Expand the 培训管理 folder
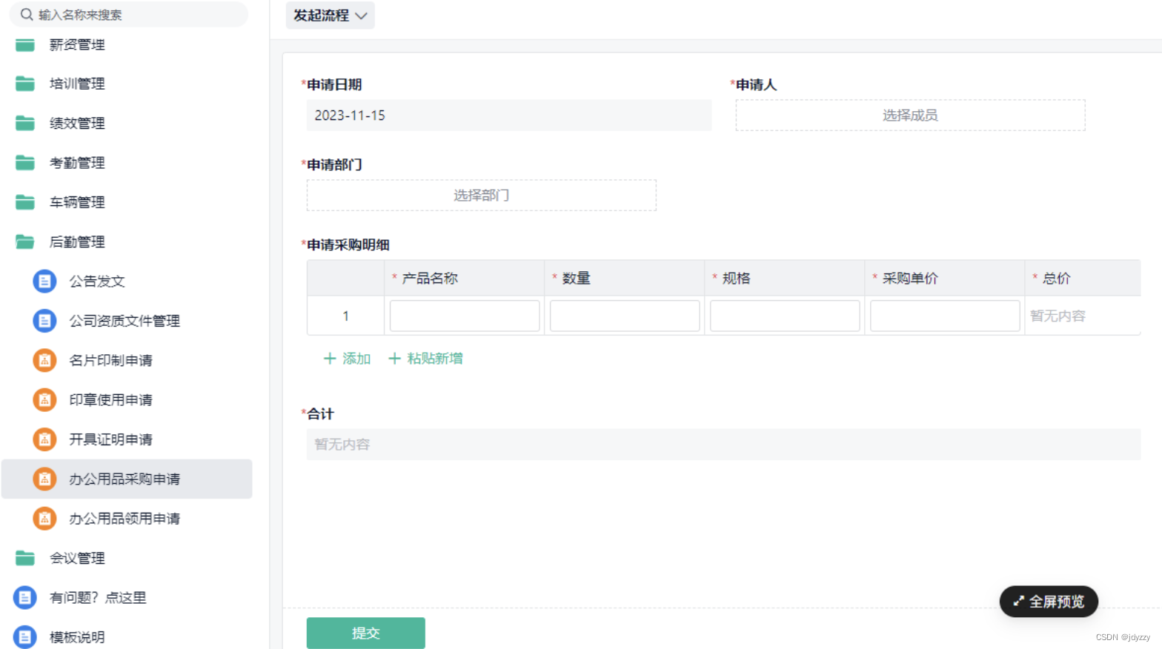Image resolution: width=1162 pixels, height=649 pixels. pos(77,84)
